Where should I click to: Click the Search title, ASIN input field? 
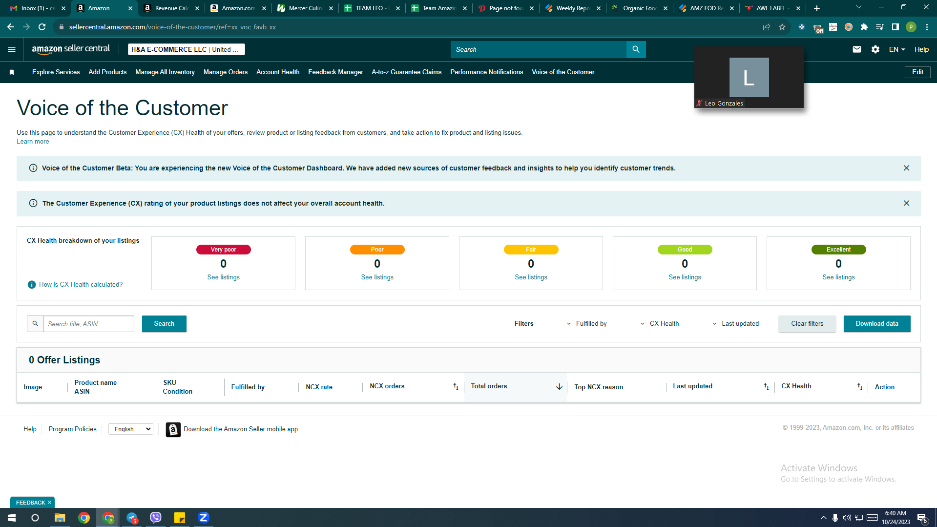tap(89, 324)
